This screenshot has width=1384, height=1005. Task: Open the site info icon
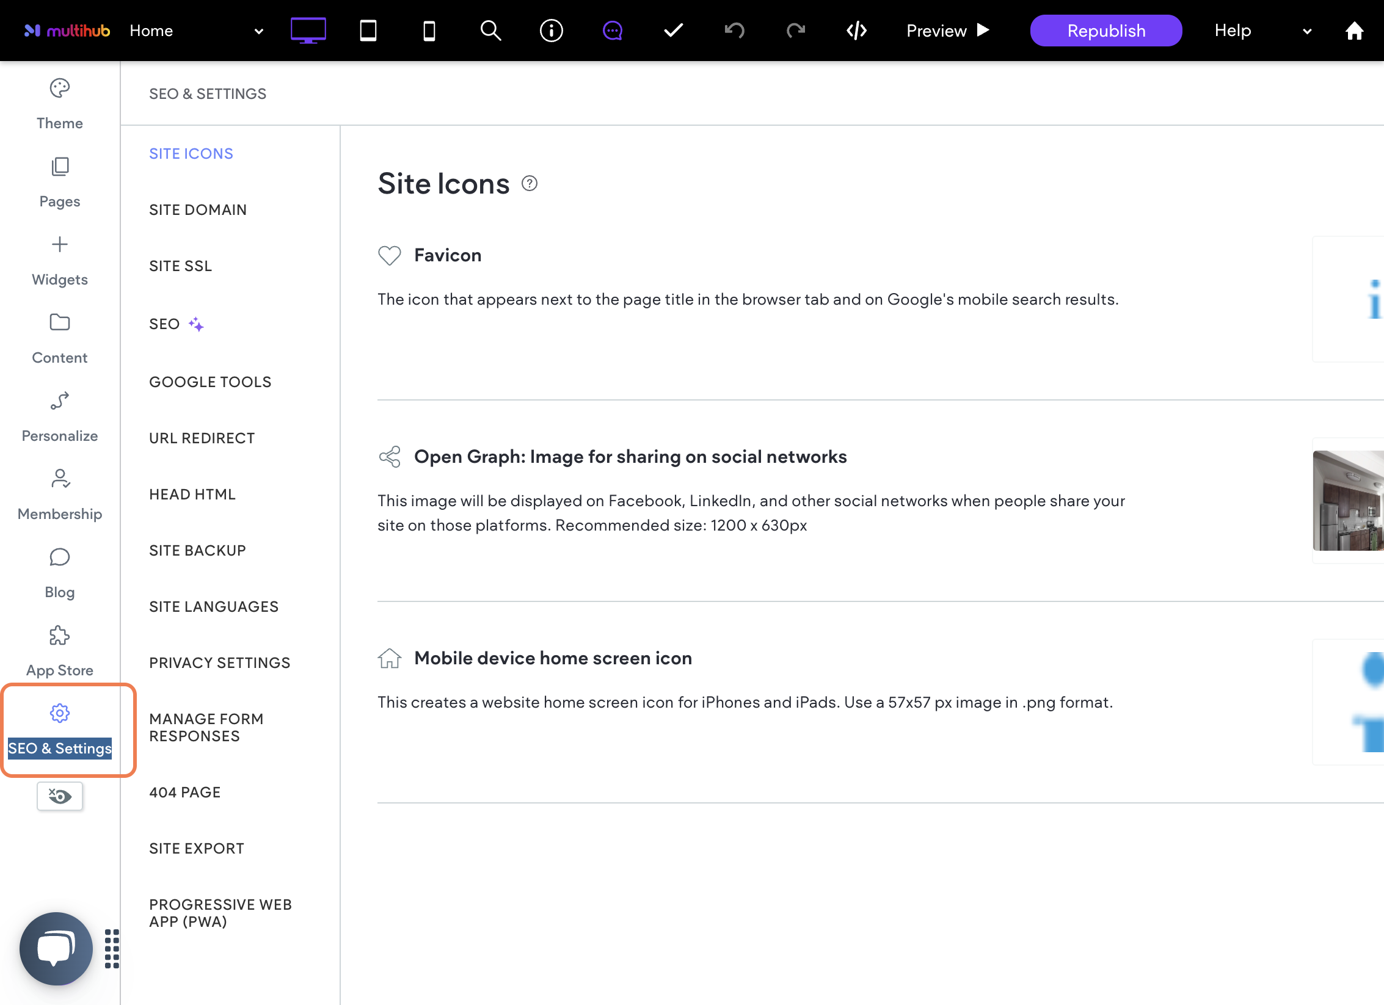coord(552,31)
